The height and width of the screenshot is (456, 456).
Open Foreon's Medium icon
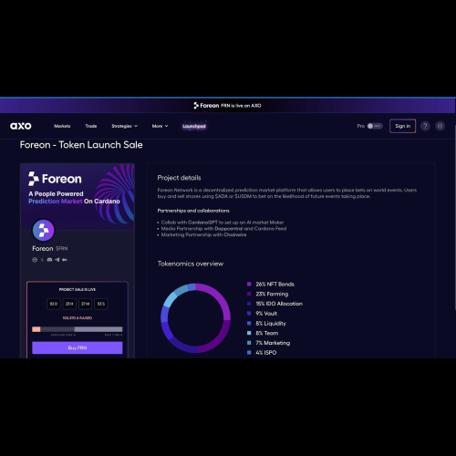[x=65, y=260]
